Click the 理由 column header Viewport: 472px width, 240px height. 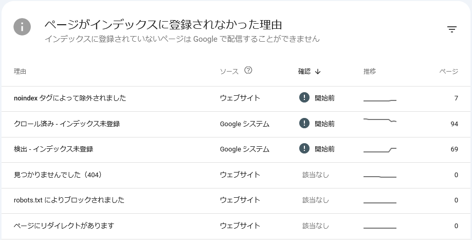pyautogui.click(x=20, y=72)
